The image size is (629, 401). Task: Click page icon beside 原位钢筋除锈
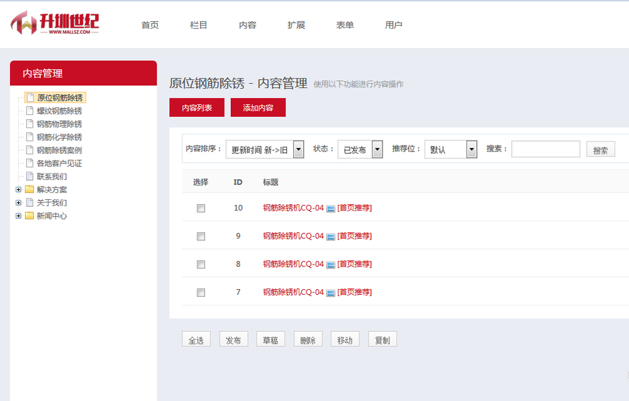tap(30, 97)
